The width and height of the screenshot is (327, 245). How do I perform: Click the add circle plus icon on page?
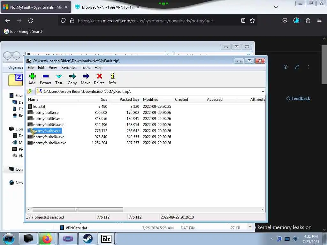tap(286, 67)
